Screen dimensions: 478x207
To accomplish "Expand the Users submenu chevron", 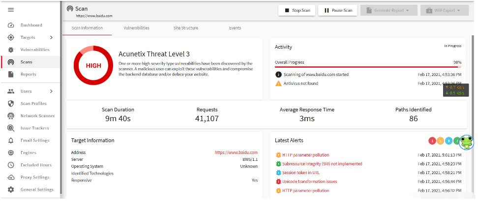I will click(51, 91).
